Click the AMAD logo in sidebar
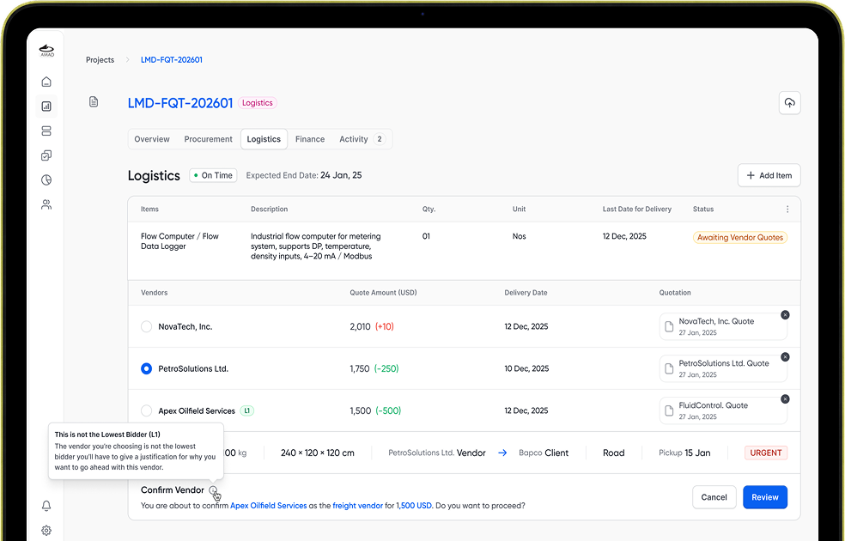 [47, 51]
